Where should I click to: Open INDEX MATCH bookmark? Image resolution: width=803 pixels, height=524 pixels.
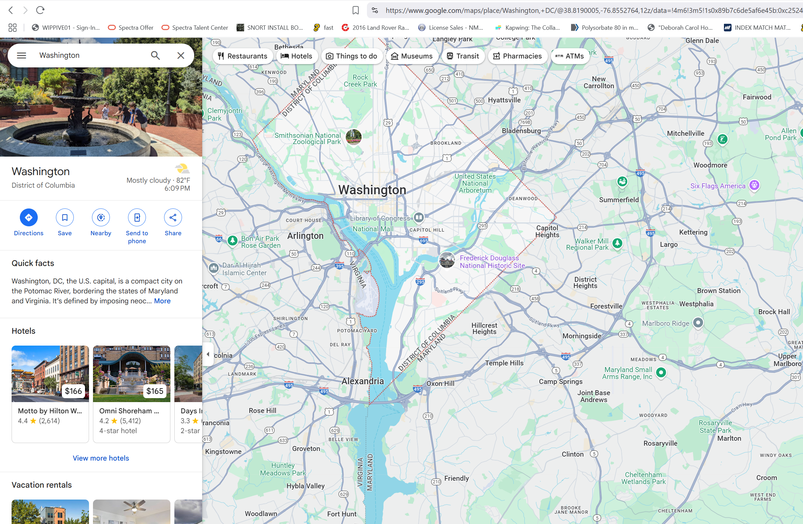(x=757, y=28)
